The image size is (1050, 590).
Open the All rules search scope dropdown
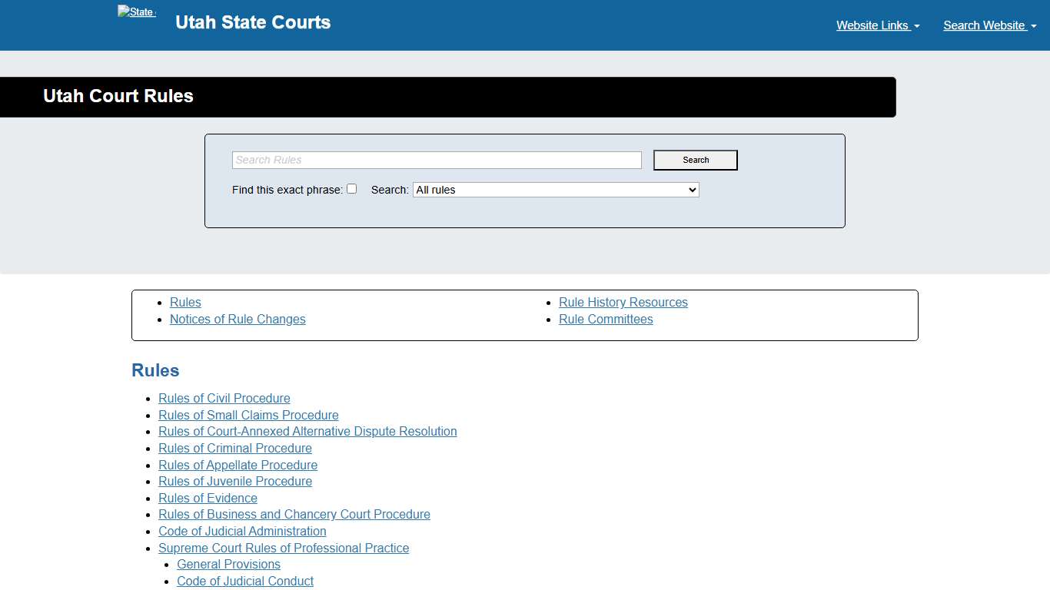556,190
